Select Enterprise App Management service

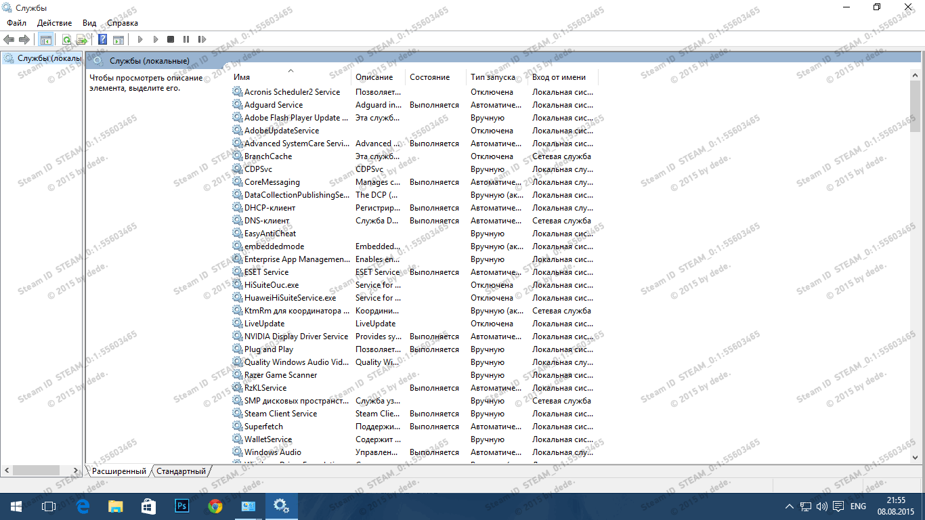click(297, 259)
